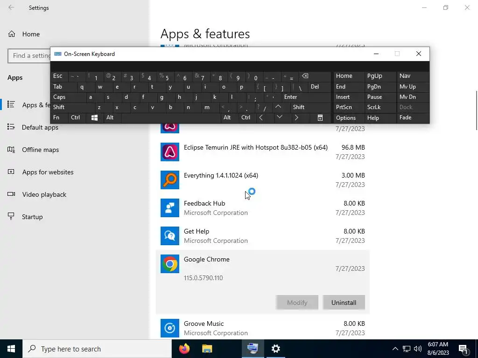The height and width of the screenshot is (358, 478).
Task: Show hidden system tray icons
Action: (x=395, y=349)
